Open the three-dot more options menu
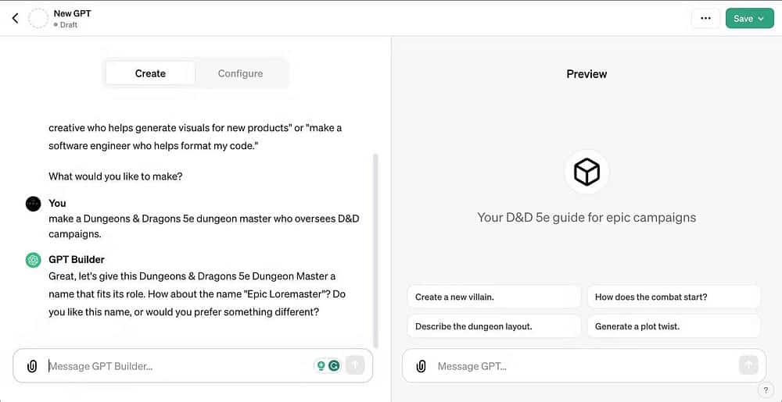Screen dimensions: 782x402 click(x=705, y=19)
